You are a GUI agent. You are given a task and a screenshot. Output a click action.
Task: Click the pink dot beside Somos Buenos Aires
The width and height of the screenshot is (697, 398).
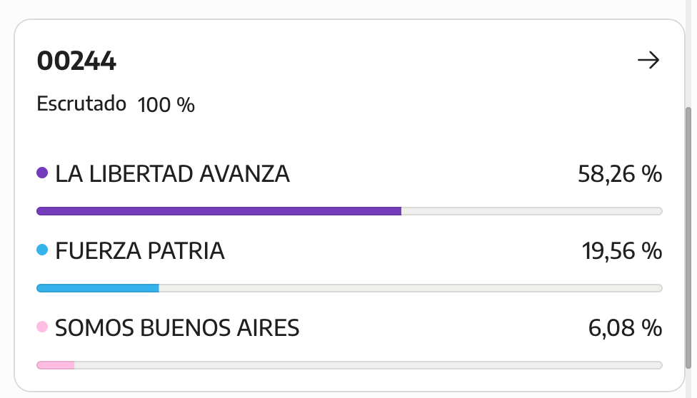pos(42,327)
